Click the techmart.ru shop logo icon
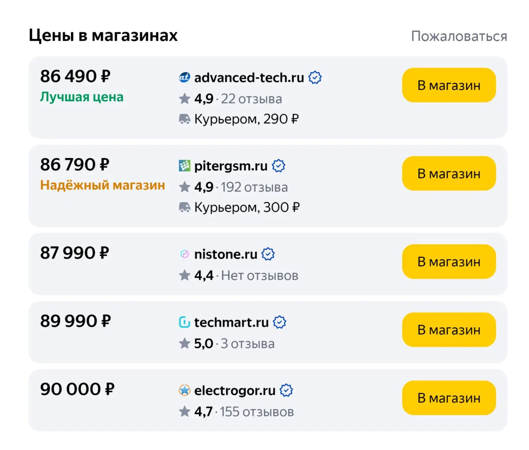This screenshot has width=529, height=450. [x=184, y=322]
